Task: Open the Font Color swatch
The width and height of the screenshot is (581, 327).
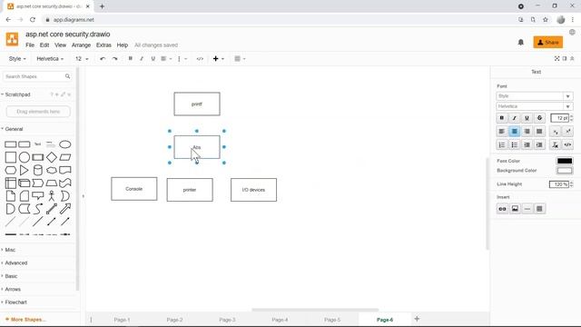Action: (x=565, y=161)
